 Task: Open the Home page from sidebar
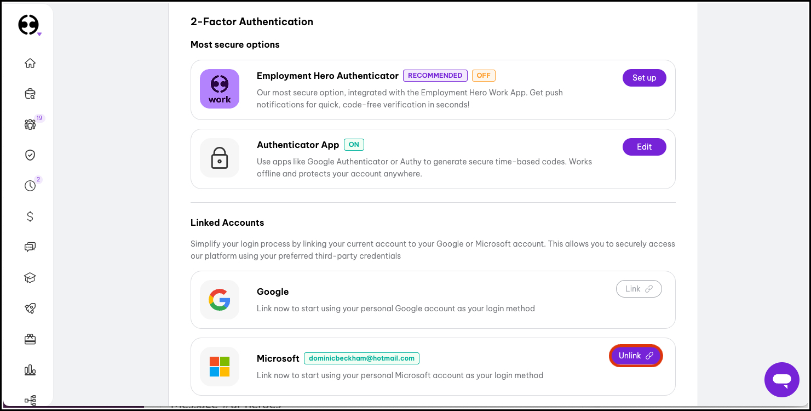pos(30,63)
